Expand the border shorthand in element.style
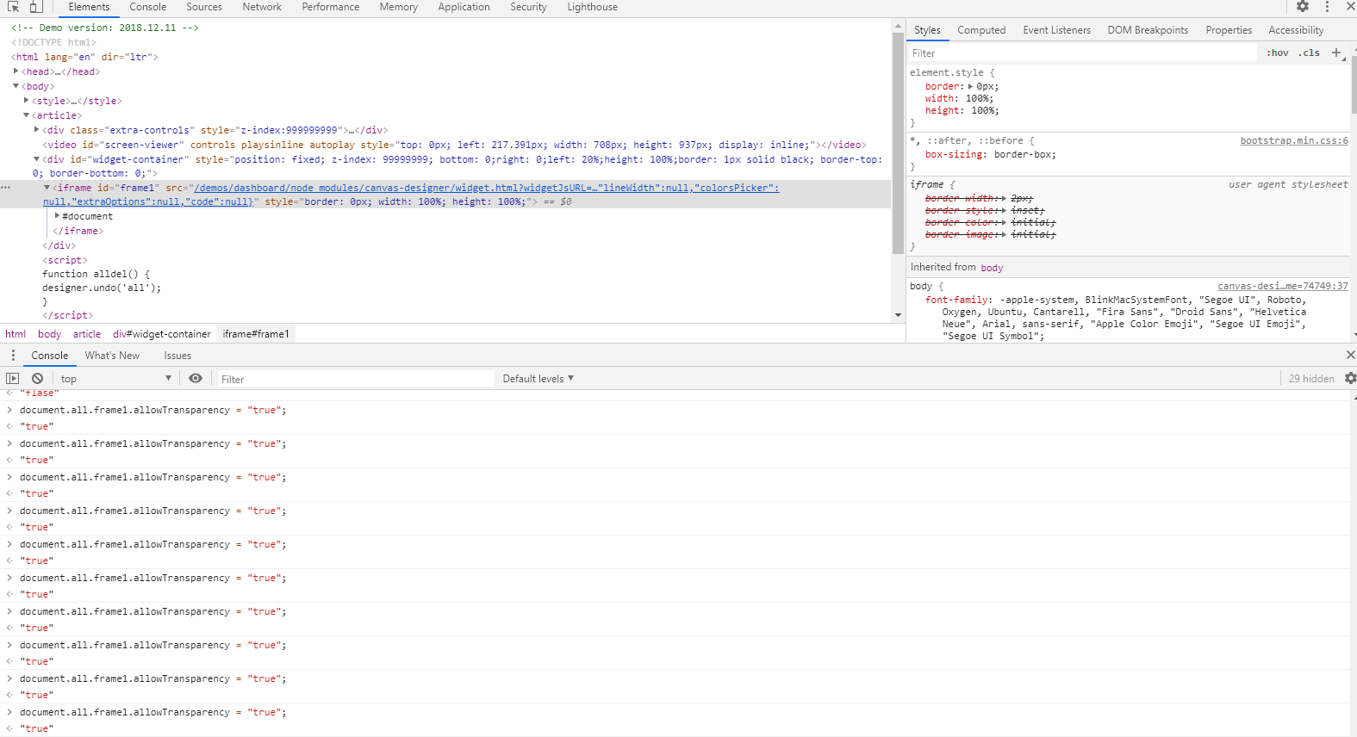 (971, 86)
